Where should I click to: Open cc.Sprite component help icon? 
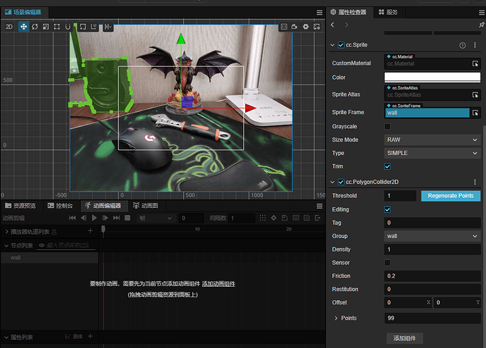463,45
